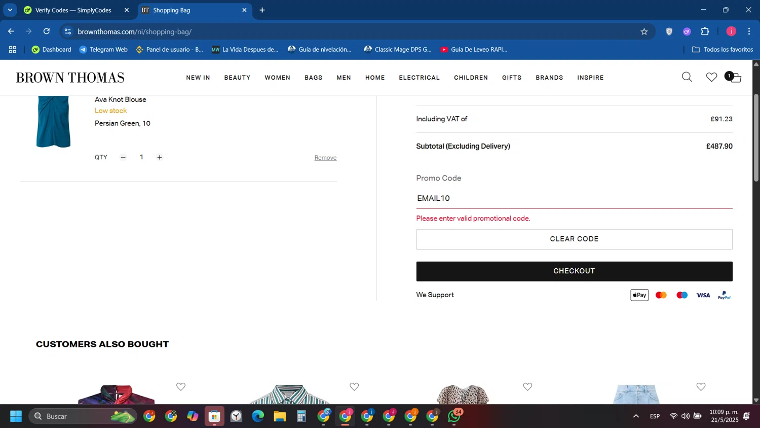Click the PayPal payment icon
The height and width of the screenshot is (428, 760).
pyautogui.click(x=725, y=295)
